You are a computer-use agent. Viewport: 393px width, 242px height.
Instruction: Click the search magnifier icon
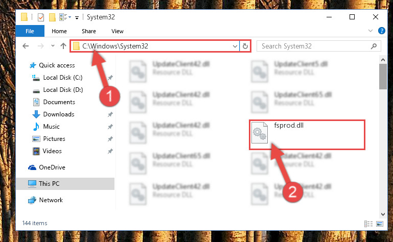click(374, 46)
